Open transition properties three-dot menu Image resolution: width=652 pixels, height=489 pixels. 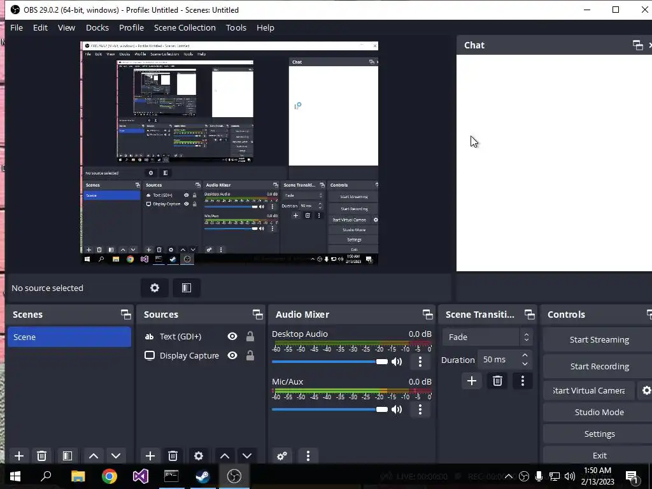[x=523, y=381]
